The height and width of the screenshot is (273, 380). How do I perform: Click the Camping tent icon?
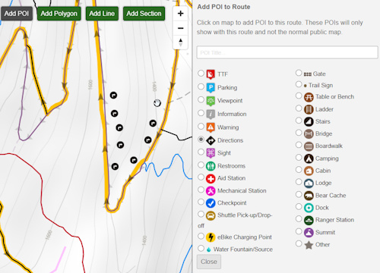coord(309,158)
